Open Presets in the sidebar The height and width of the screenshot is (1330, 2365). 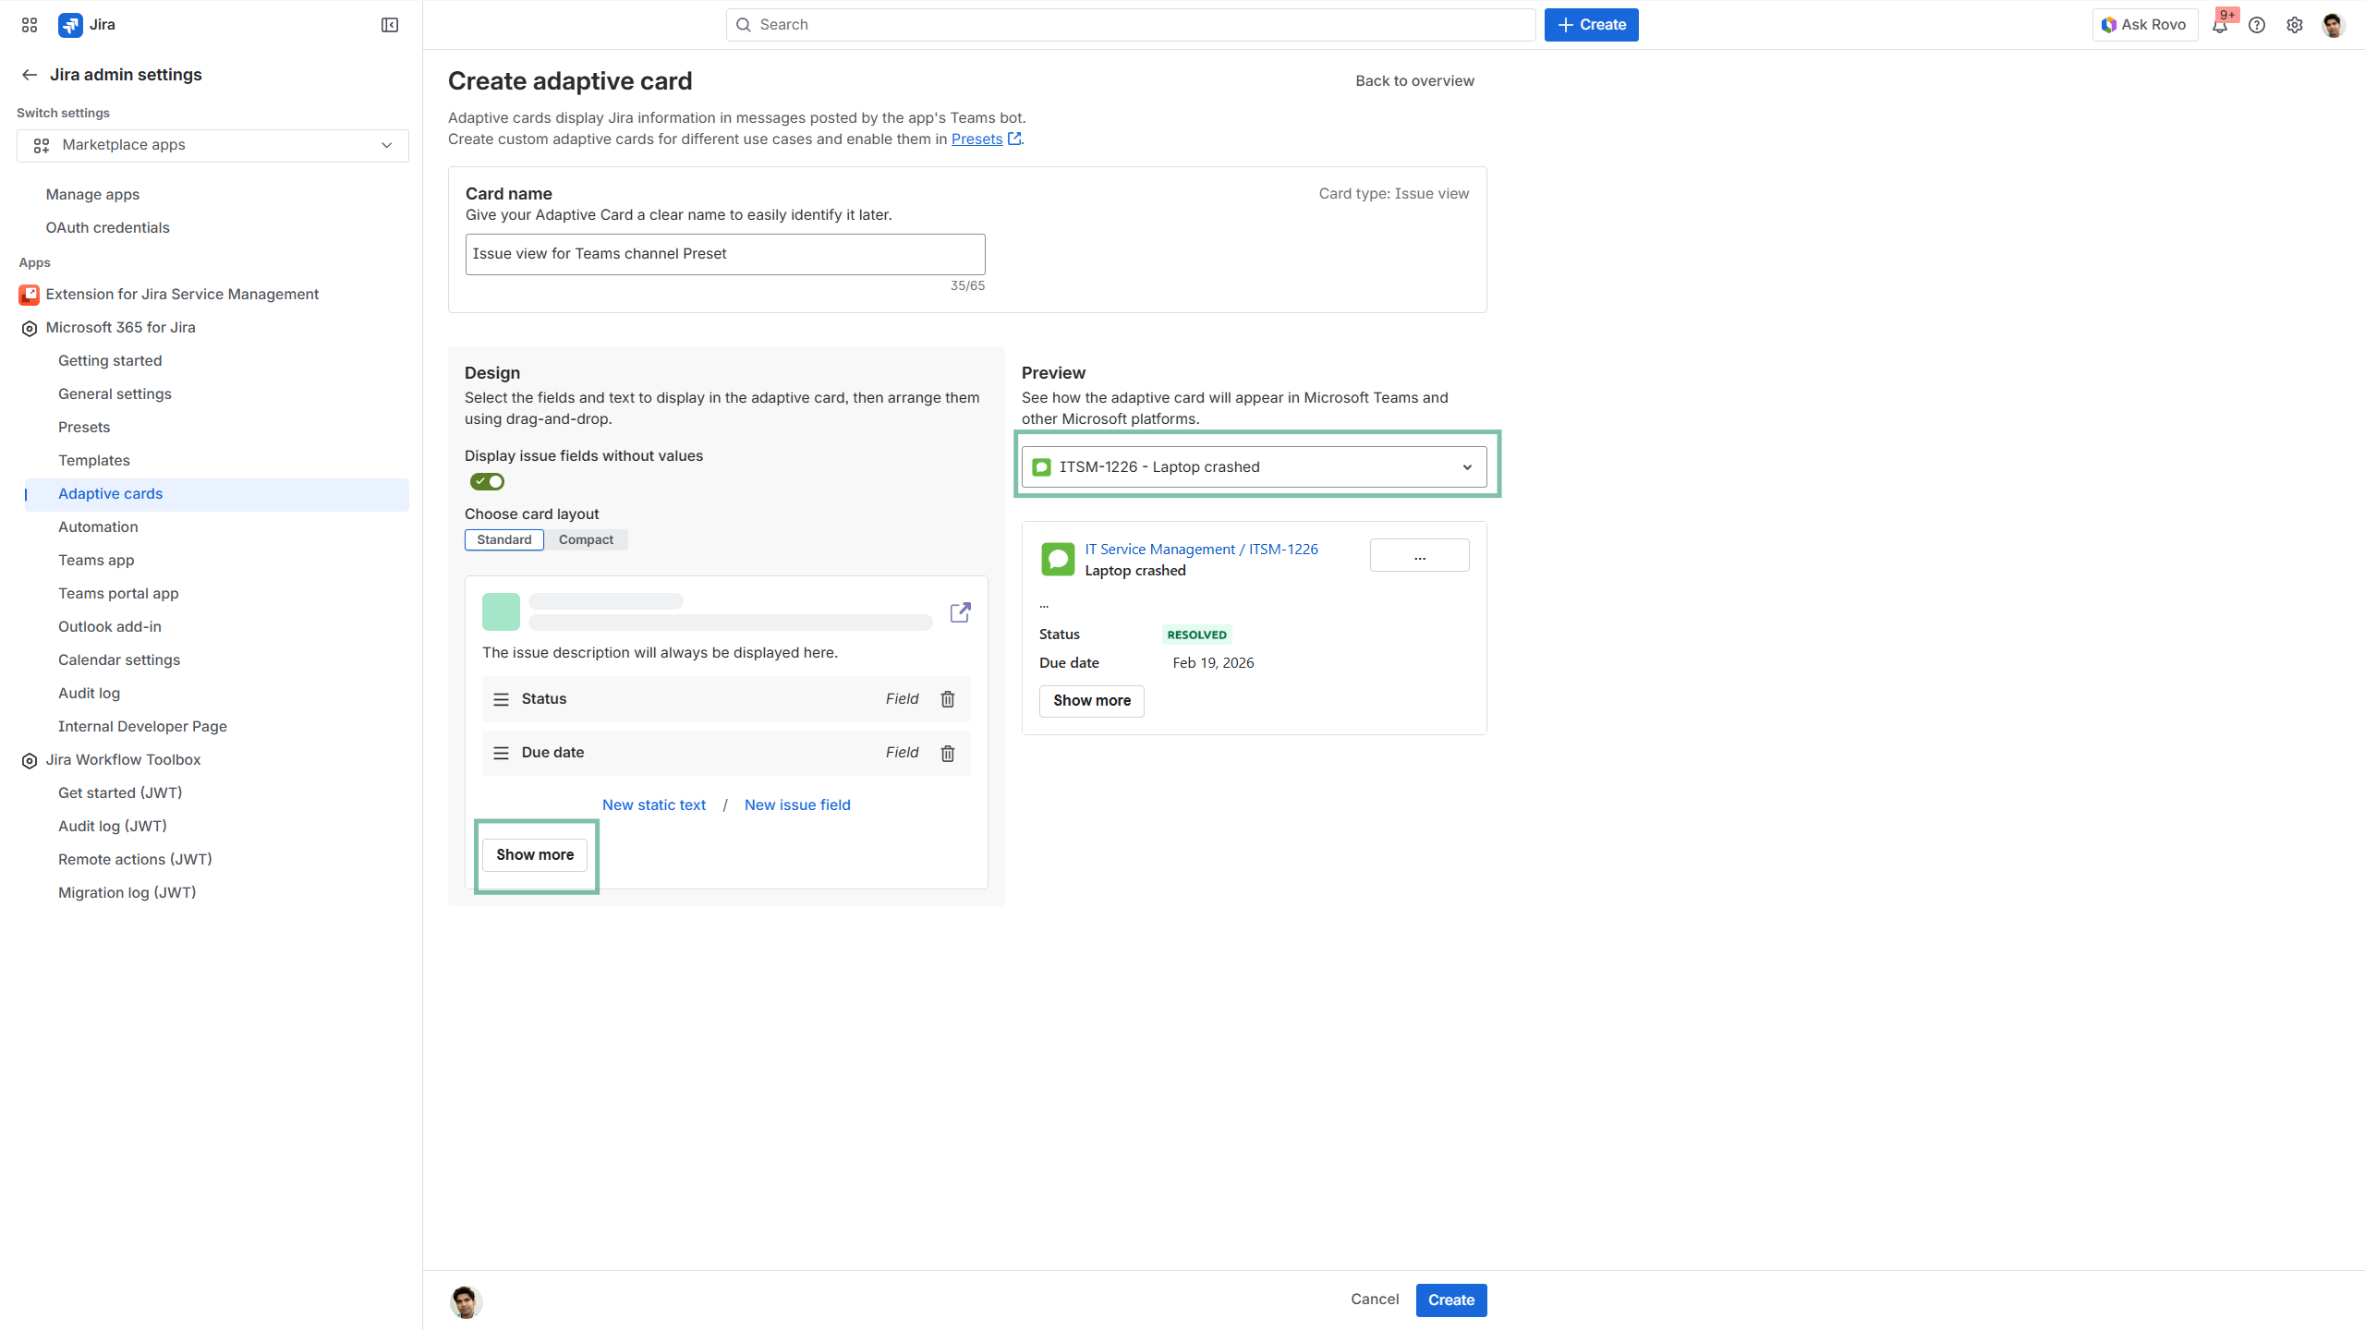tap(84, 427)
